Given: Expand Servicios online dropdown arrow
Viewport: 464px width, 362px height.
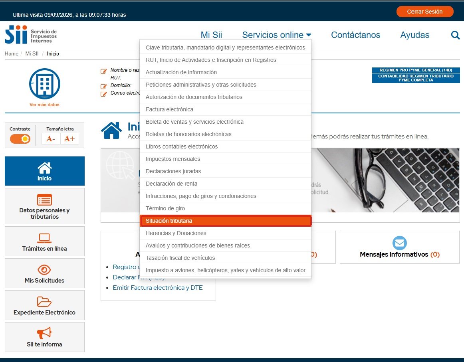Looking at the screenshot, I should pos(309,35).
